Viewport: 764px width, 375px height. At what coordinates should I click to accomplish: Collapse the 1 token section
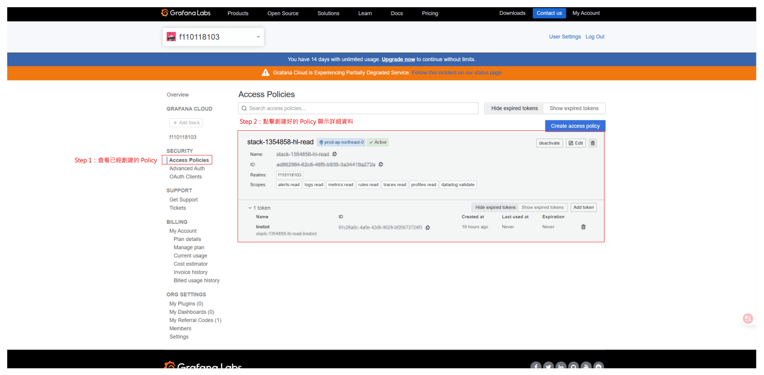tap(259, 208)
